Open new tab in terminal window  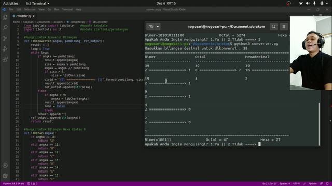click(150, 27)
